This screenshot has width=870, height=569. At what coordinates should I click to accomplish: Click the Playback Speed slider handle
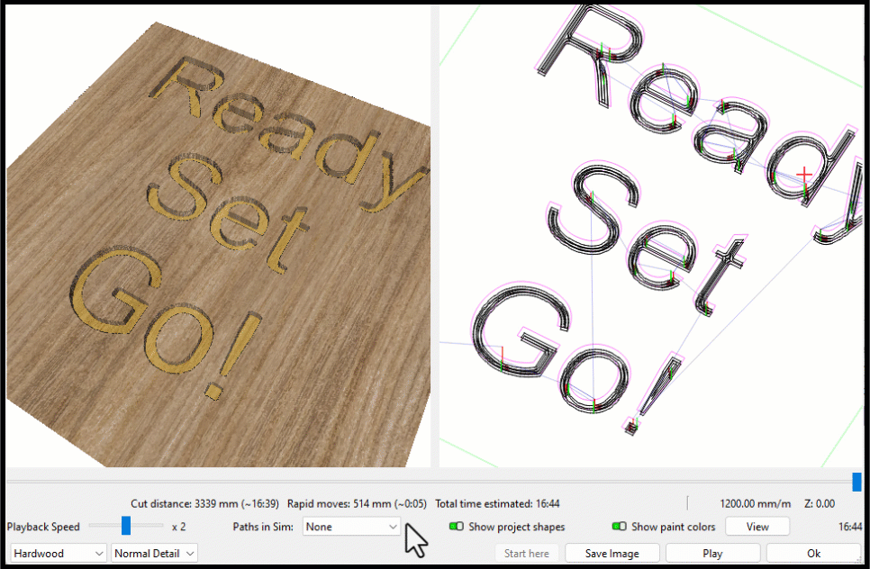[126, 526]
